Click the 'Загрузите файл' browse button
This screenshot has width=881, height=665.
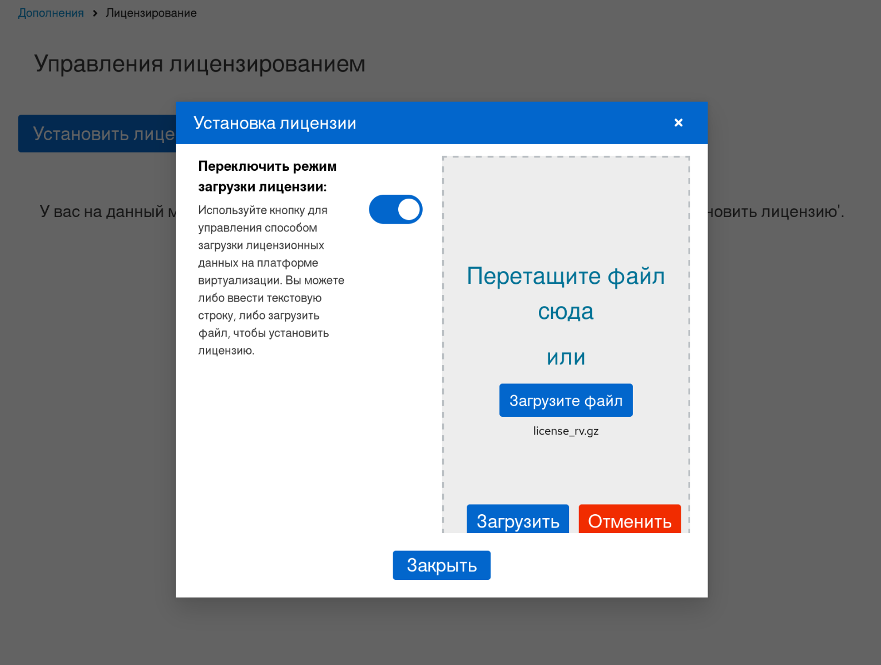566,400
